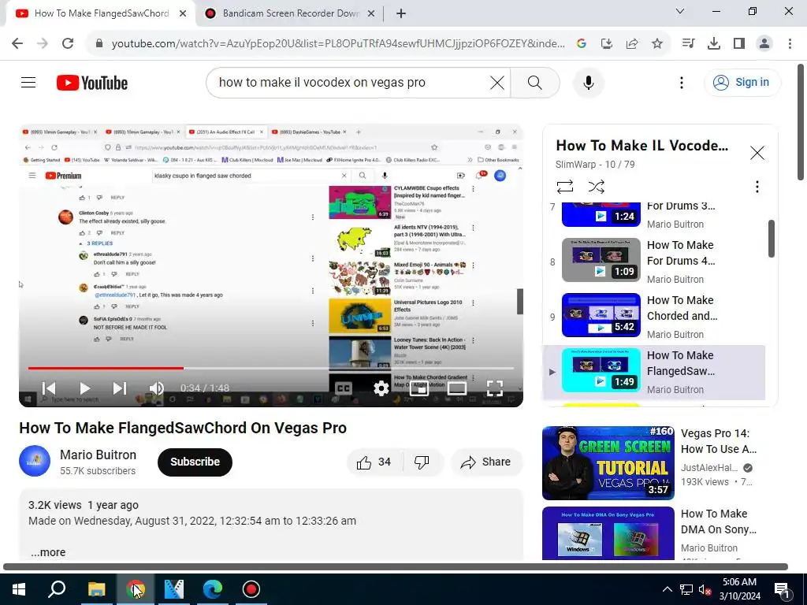This screenshot has width=807, height=605.
Task: Share this page from the address bar
Action: (632, 44)
